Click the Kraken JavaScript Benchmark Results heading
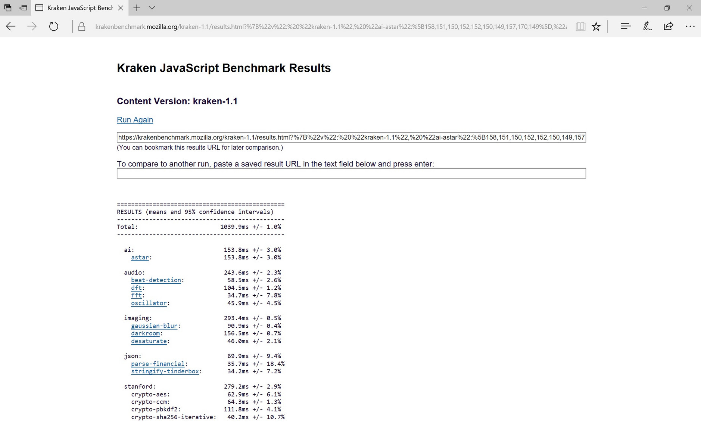Image resolution: width=701 pixels, height=448 pixels. 224,68
